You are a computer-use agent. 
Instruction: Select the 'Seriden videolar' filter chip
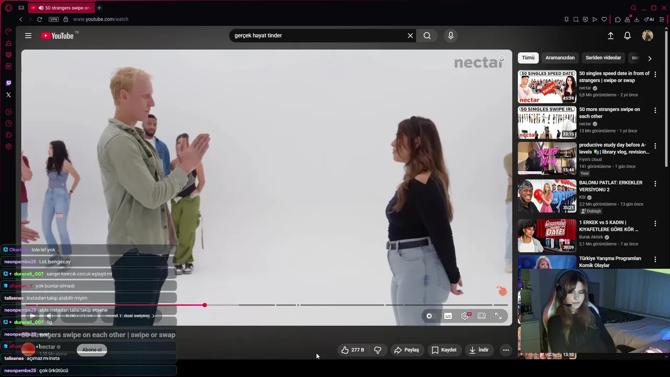[604, 58]
